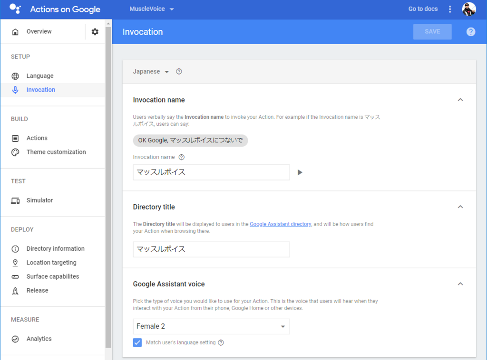Screen dimensions: 487x360
Task: Click the Release rocket icon
Action: (x=15, y=291)
